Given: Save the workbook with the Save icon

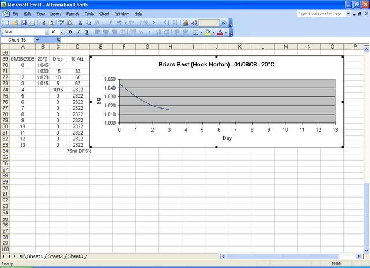Looking at the screenshot, I should tap(24, 23).
